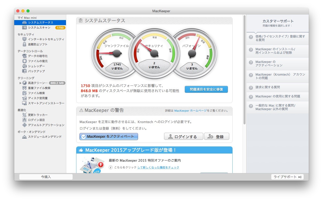Viewport: 323px width, 201px height.
Task: Open ライブサポート panel button
Action: pos(288,177)
